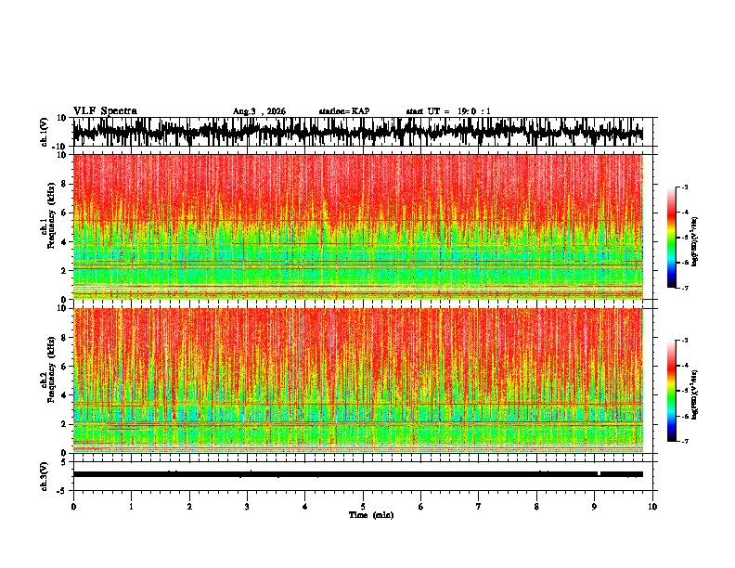
Task: Click the -7 value on lower color scale
Action: tap(684, 441)
